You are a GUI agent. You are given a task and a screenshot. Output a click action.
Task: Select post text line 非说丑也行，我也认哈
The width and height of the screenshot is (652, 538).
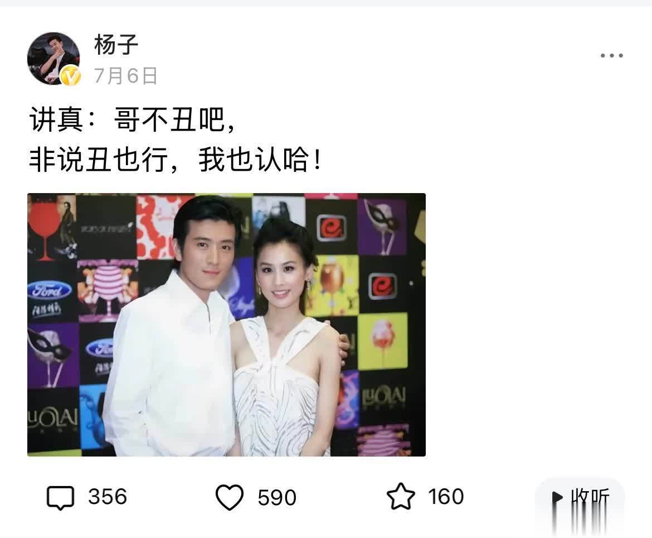[x=176, y=160]
